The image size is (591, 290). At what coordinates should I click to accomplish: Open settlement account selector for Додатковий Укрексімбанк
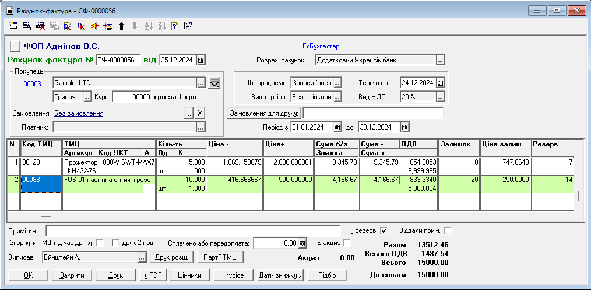pos(441,60)
